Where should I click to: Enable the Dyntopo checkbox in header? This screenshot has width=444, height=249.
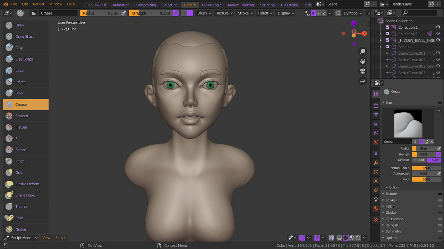[338, 13]
